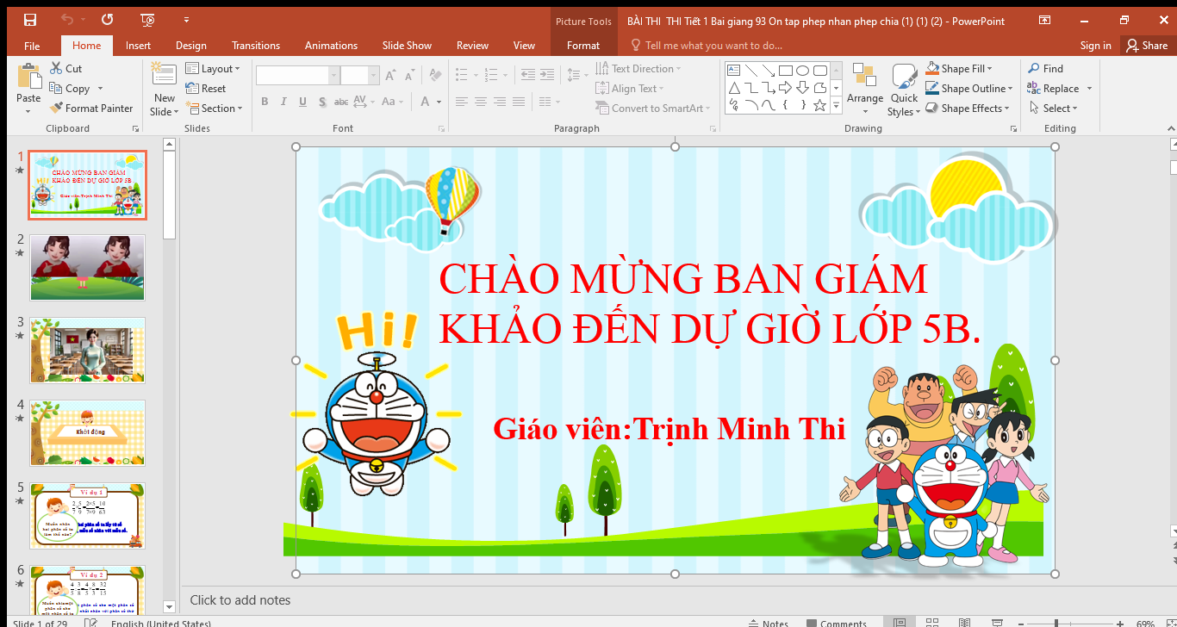1177x627 pixels.
Task: Click the Reset slide button
Action: tap(206, 88)
